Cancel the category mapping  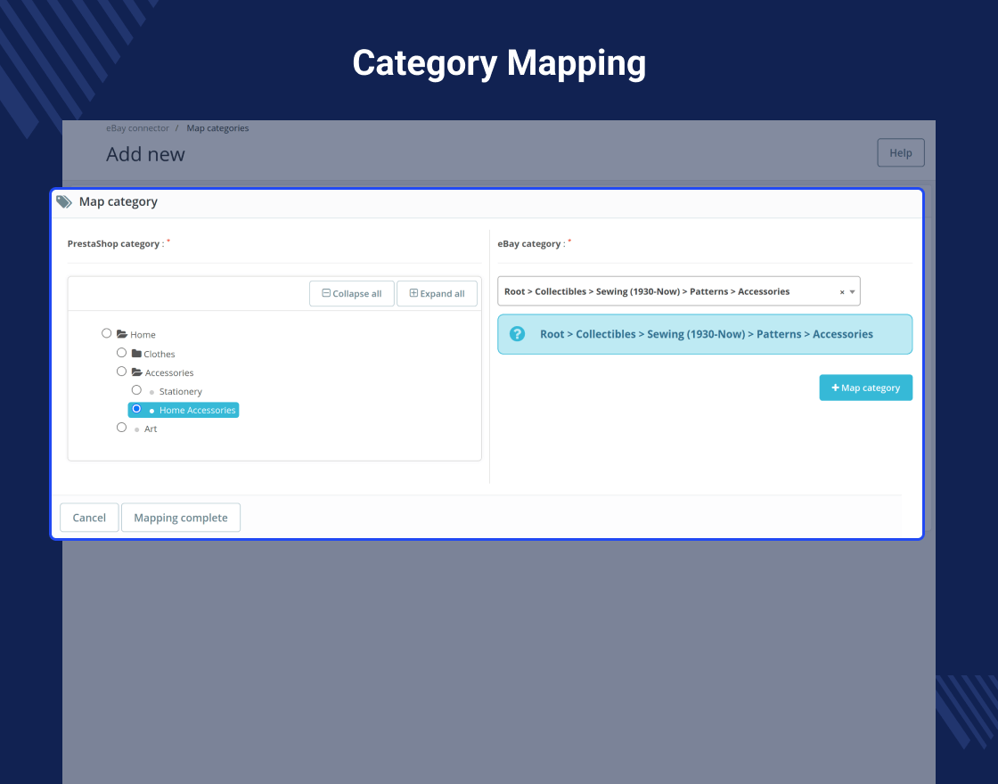pos(89,518)
